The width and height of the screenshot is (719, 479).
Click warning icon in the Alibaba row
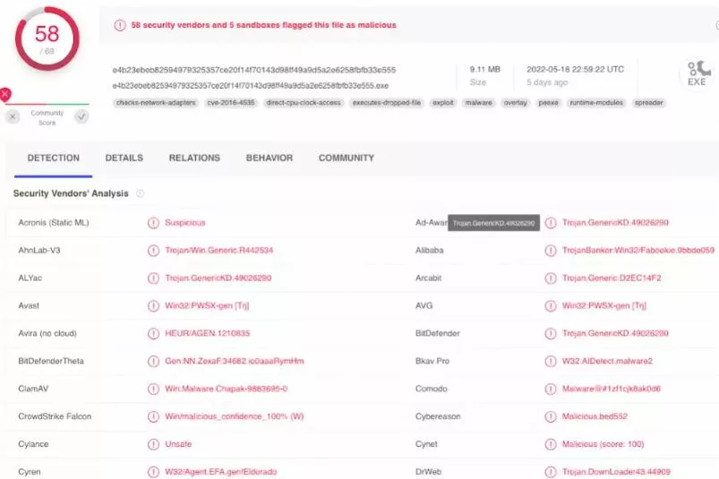(551, 251)
